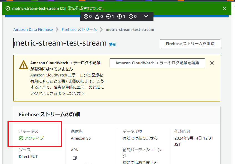The image size is (235, 164).
Task: Click the 作成時刻 label
Action: click(x=182, y=131)
